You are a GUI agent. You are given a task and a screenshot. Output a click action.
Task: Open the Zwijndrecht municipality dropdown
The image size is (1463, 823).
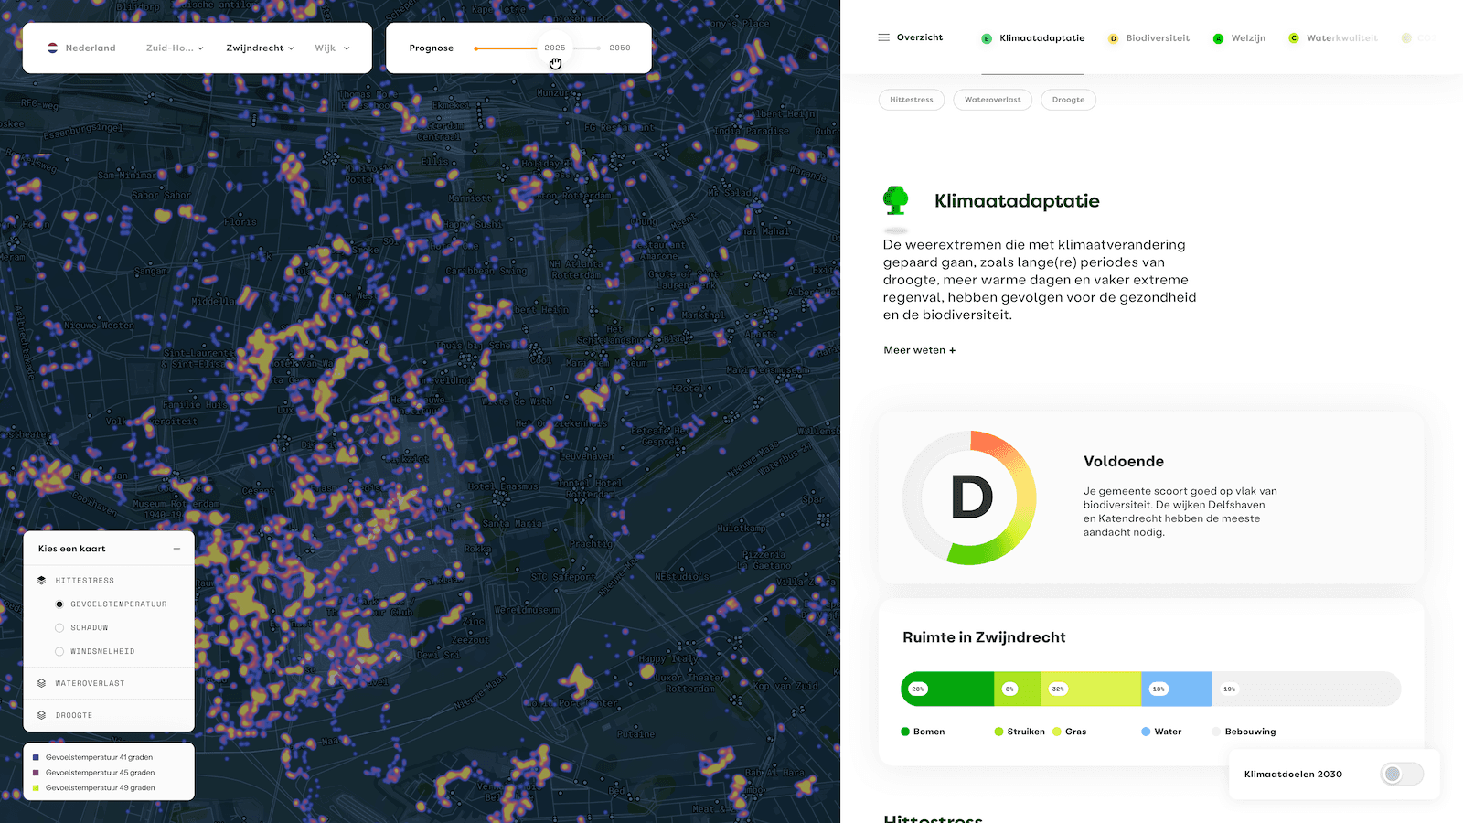pos(261,48)
